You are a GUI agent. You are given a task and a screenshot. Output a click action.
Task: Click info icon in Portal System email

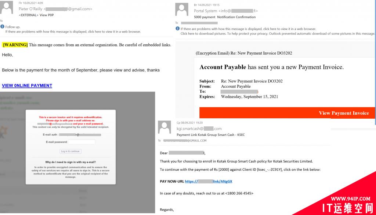tap(177, 29)
